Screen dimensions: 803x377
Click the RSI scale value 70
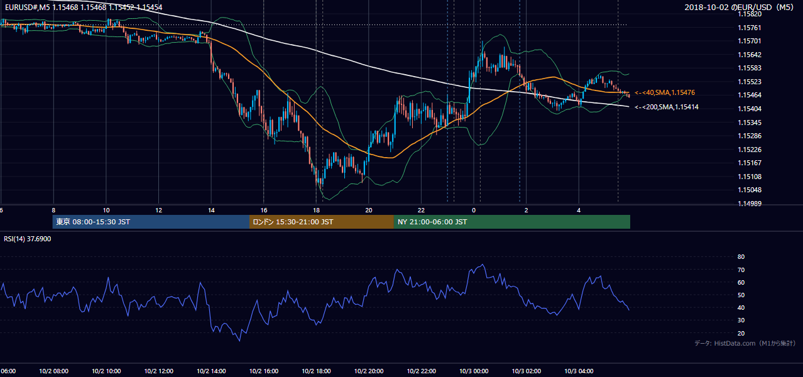point(741,270)
